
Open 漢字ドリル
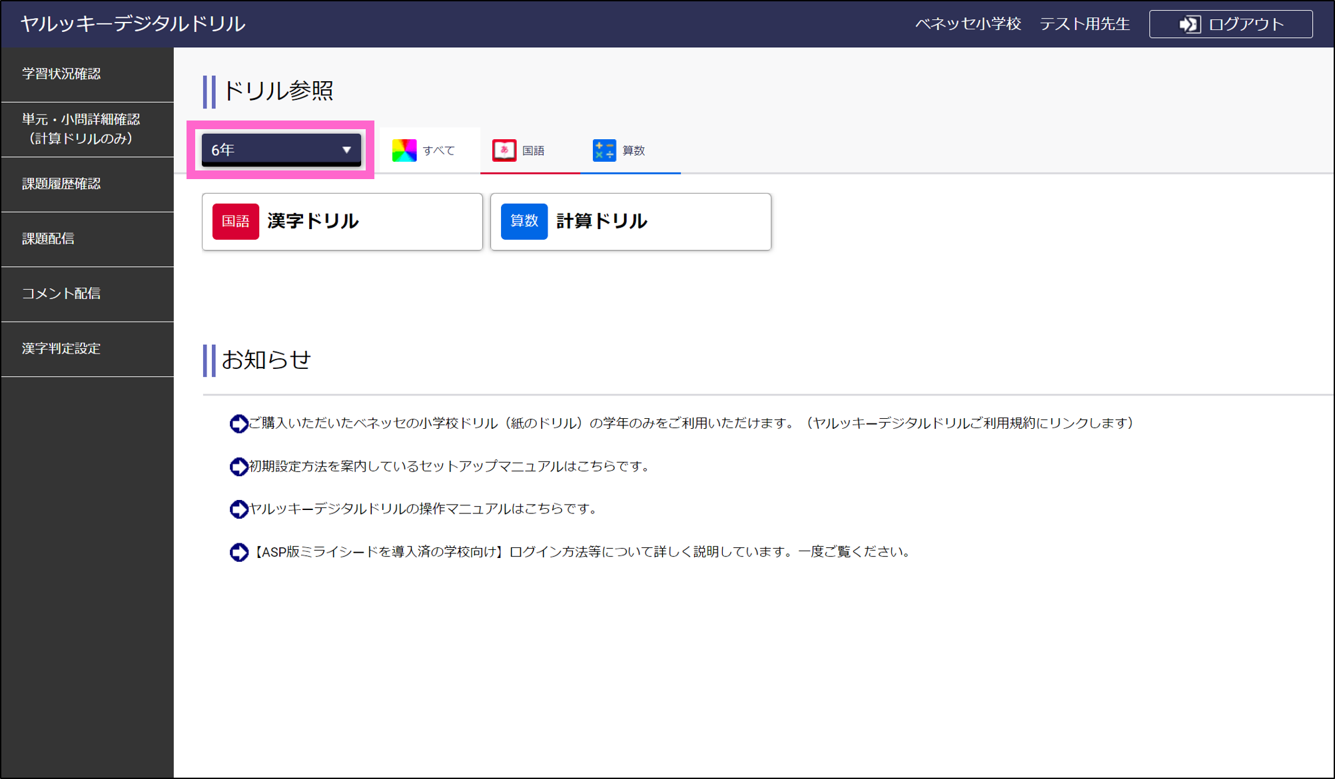(x=342, y=222)
